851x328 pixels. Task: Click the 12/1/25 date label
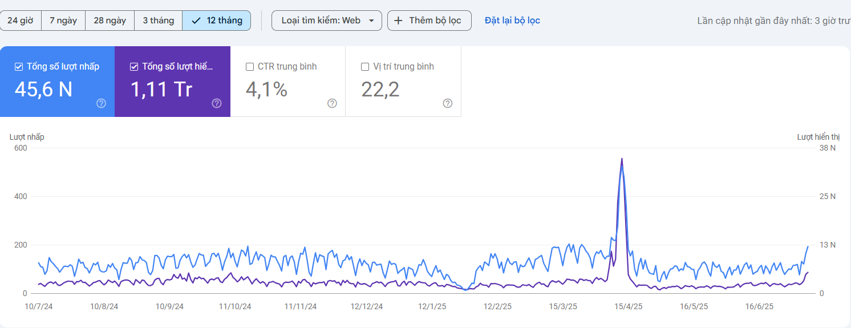click(432, 306)
